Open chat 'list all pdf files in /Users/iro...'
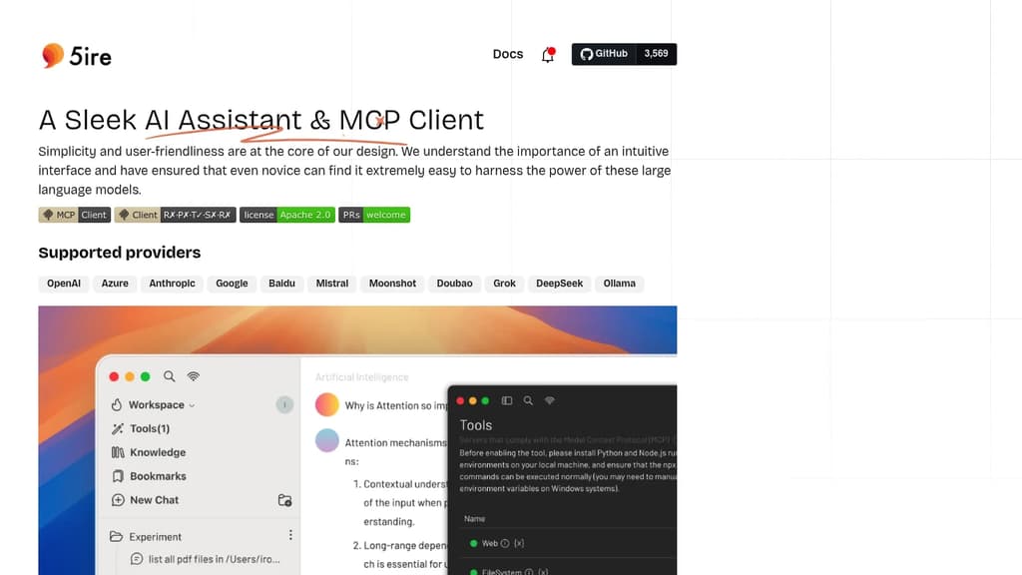The image size is (1022, 575). (214, 559)
